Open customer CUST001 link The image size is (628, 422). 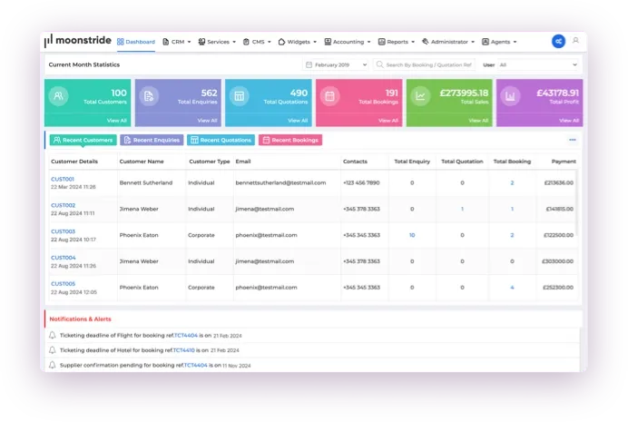tap(63, 179)
